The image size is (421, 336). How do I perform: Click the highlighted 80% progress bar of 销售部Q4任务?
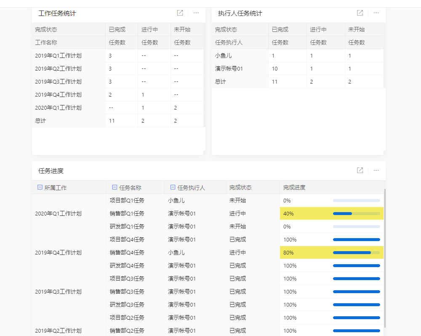point(356,252)
